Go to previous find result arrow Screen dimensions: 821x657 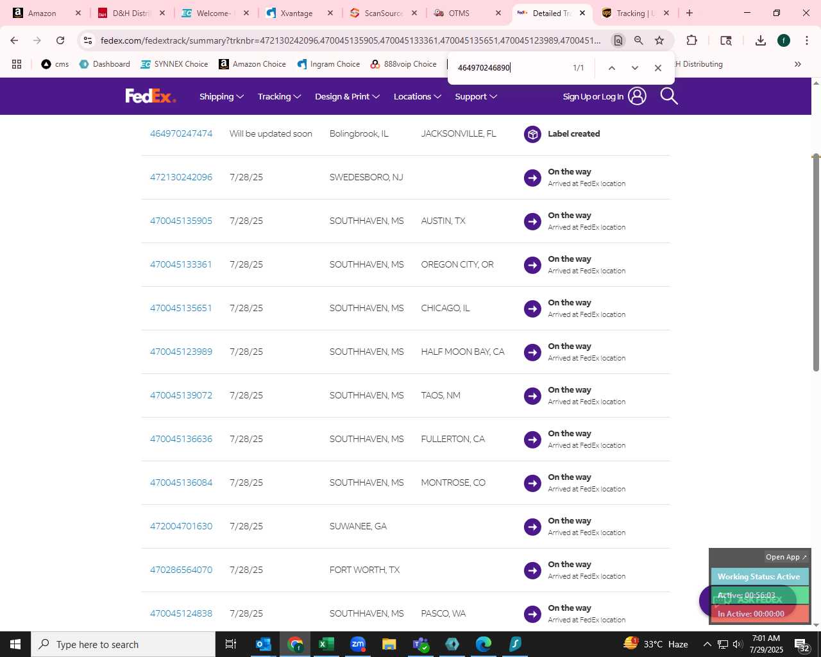click(612, 68)
